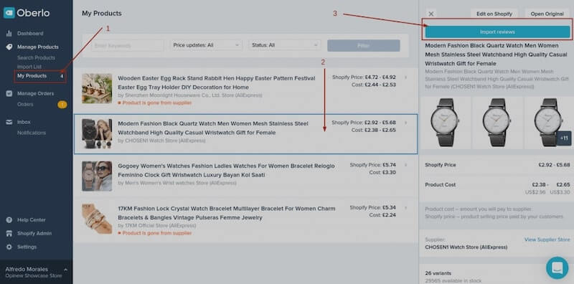The width and height of the screenshot is (574, 284).
Task: Click Modern Fashion Black Quartz title in list
Action: tap(213, 128)
